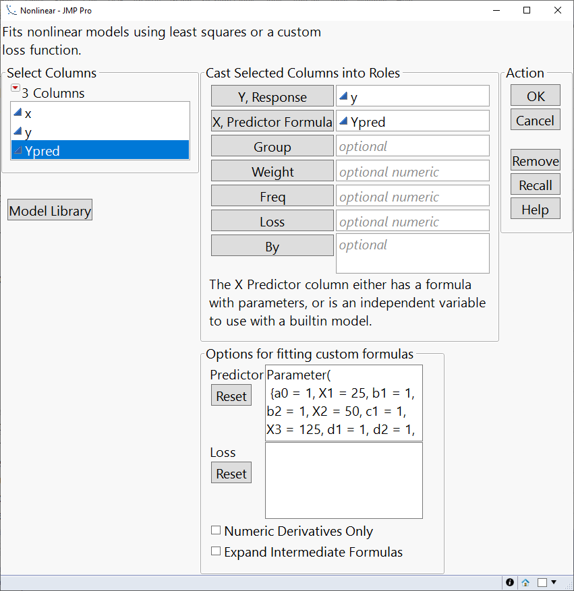
Task: Open the red triangle menu above the column list
Action: (15, 88)
